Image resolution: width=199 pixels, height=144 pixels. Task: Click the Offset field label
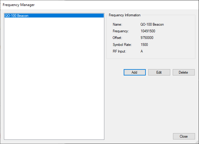[117, 38]
